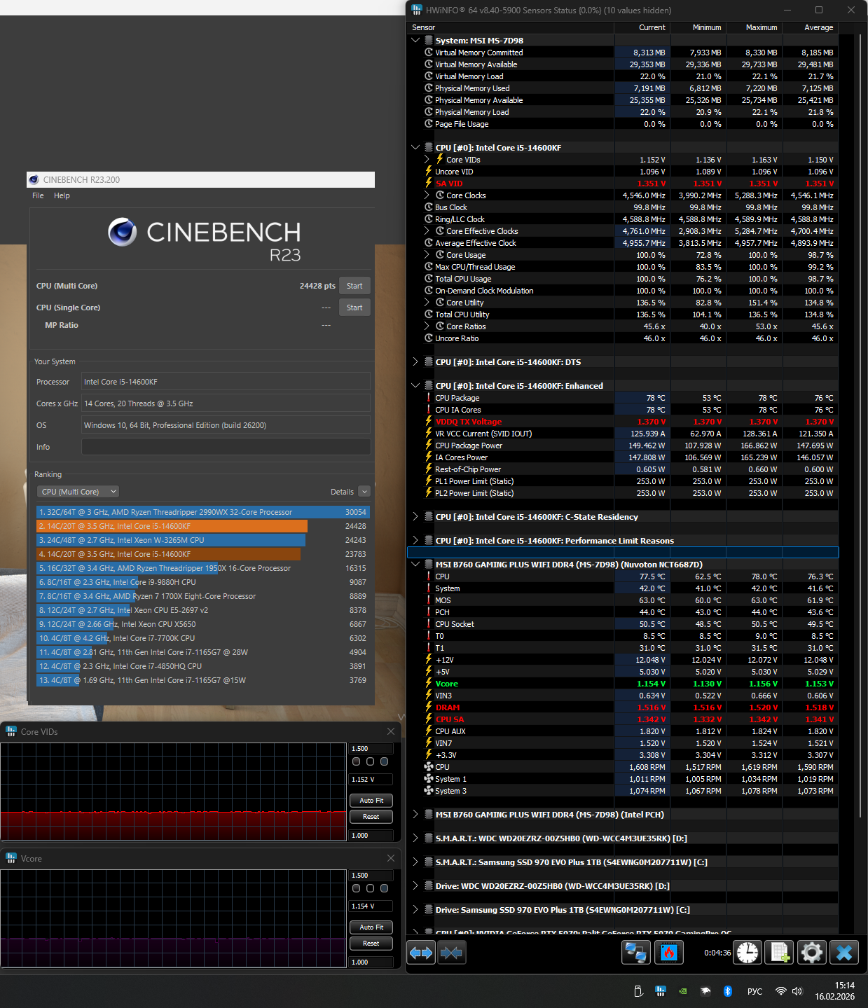Screen dimensions: 868x1008
Task: Toggle the highlighted third box in Core VIDs graph
Action: [384, 761]
